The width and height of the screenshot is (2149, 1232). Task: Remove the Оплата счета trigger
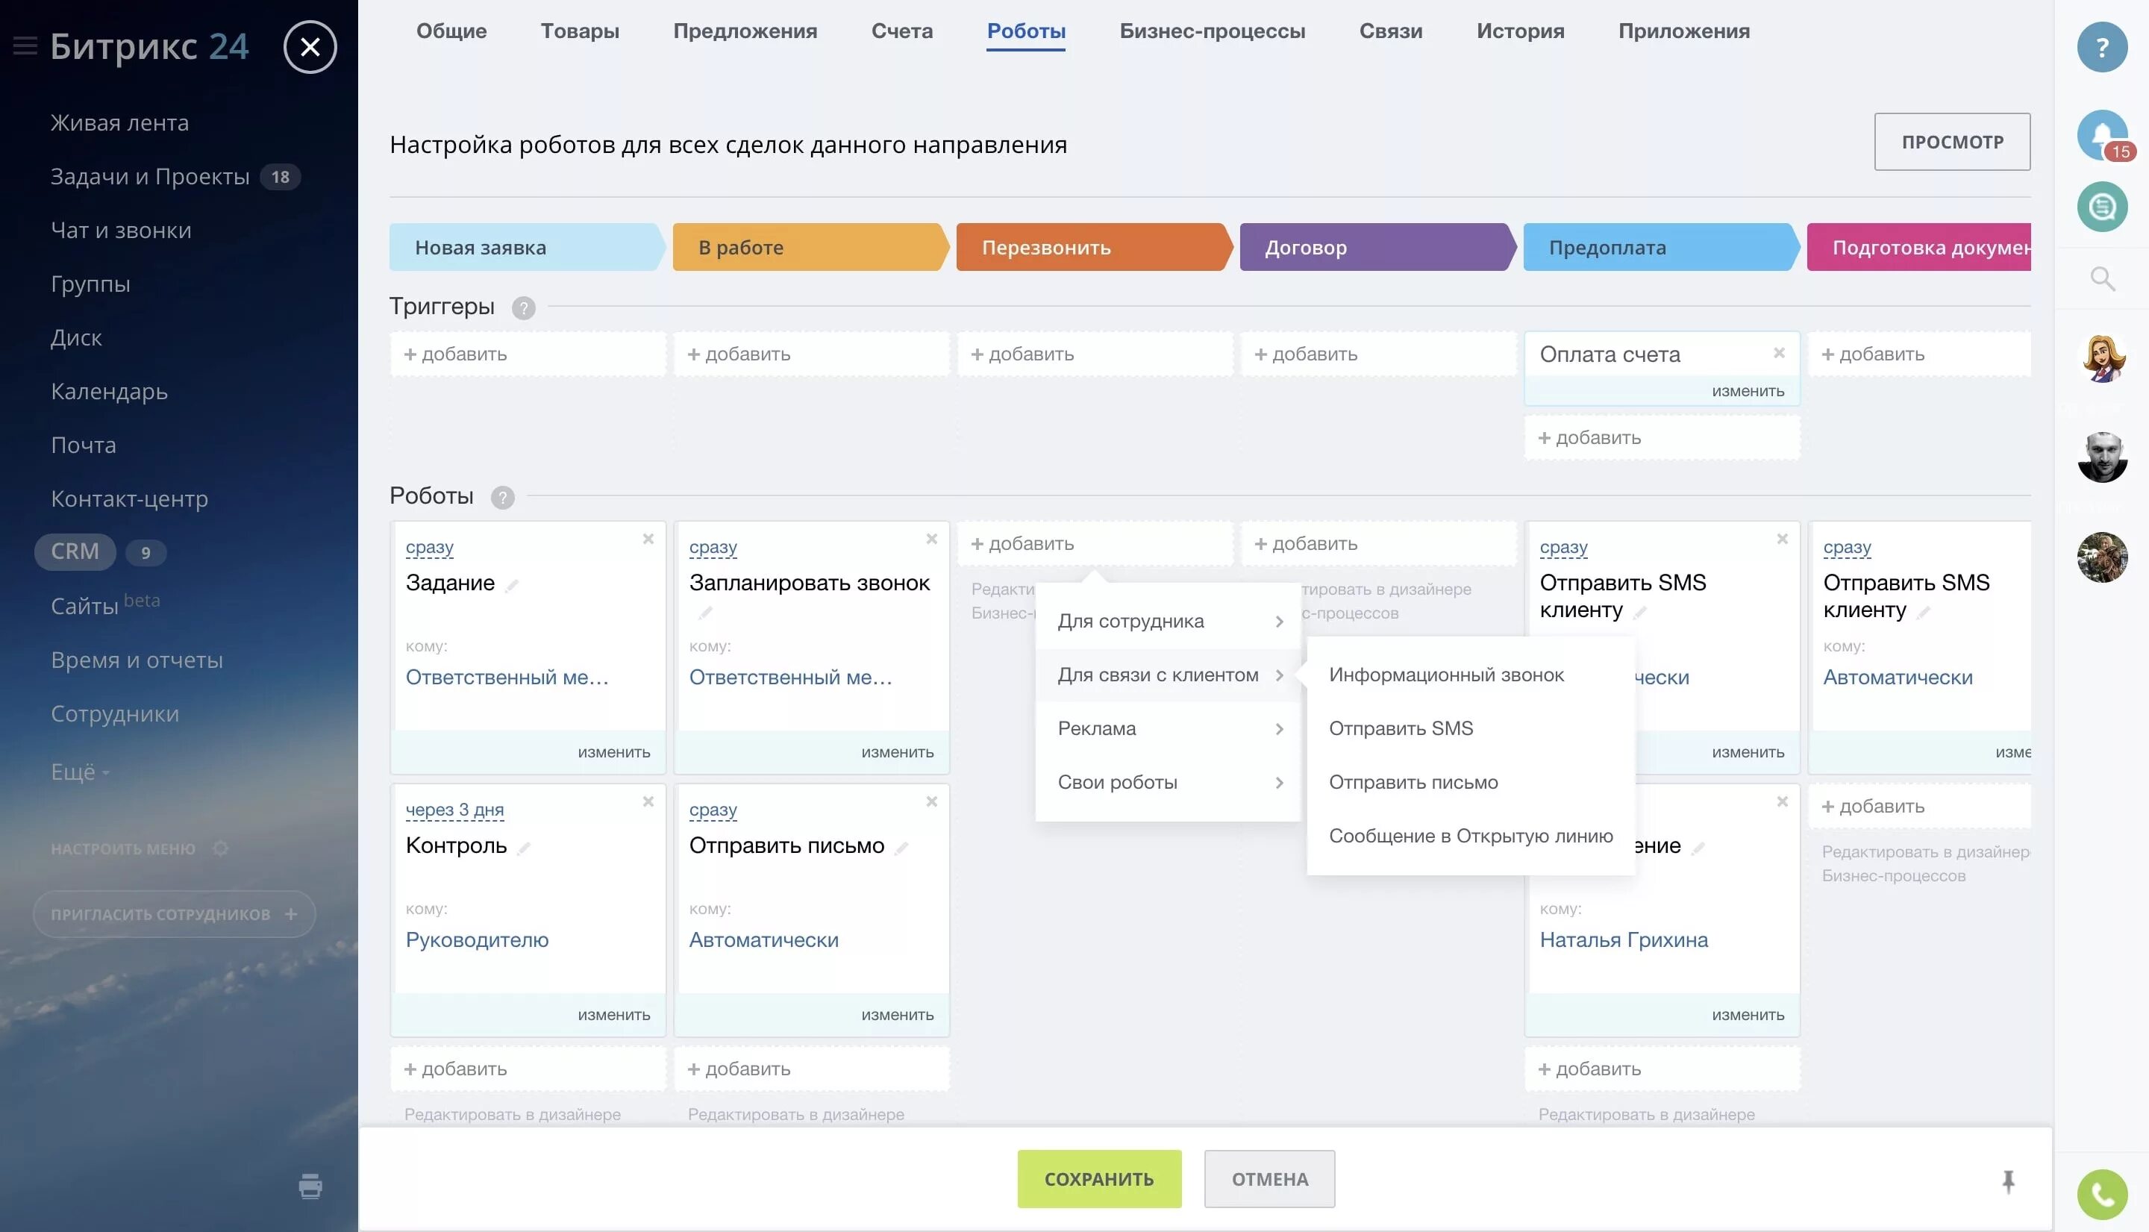pyautogui.click(x=1778, y=353)
